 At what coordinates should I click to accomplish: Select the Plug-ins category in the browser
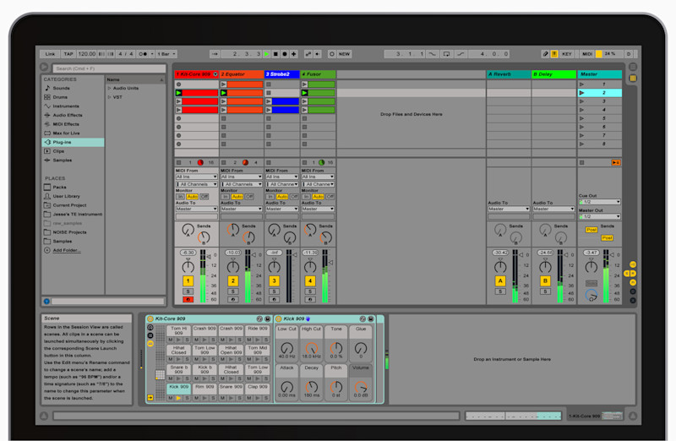(63, 142)
